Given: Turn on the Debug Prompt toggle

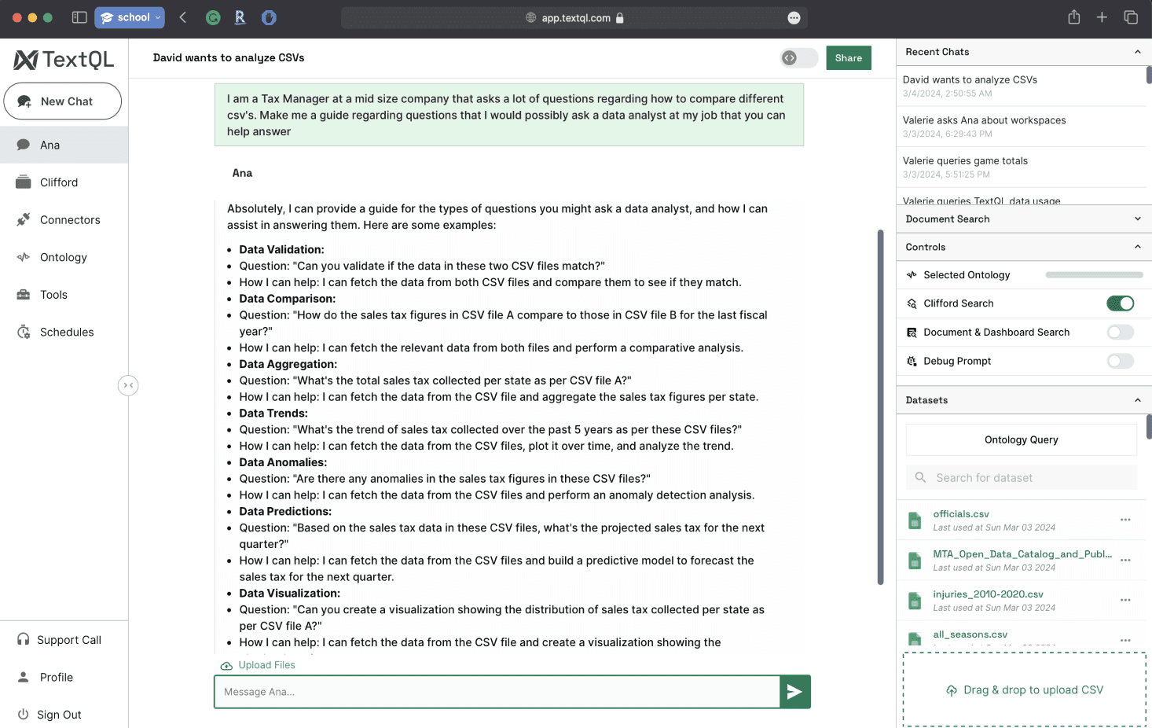Looking at the screenshot, I should pos(1121,362).
